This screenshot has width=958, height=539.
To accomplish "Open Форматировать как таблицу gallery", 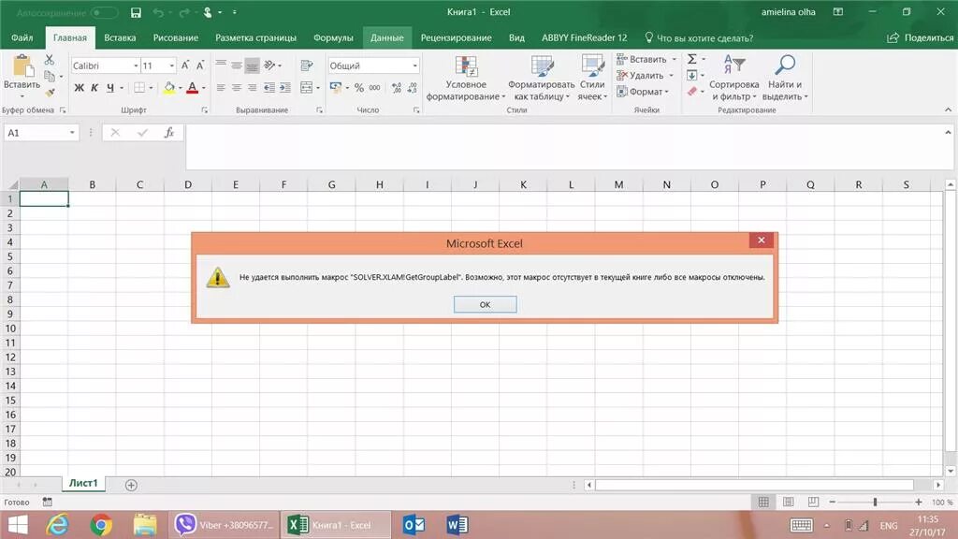I will [x=542, y=79].
